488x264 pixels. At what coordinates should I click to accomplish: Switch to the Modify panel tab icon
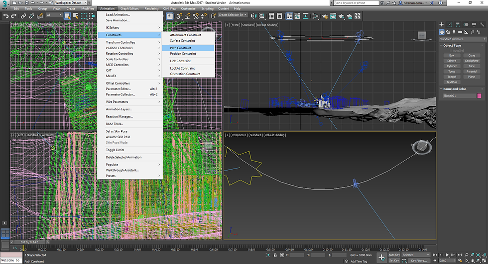click(449, 24)
